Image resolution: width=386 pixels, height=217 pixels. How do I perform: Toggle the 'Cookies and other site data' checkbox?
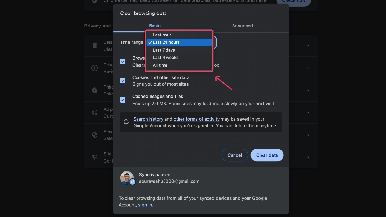pyautogui.click(x=123, y=81)
